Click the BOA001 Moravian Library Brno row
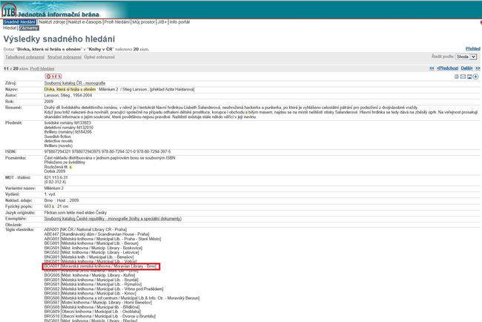Screen dimensions: 482x322 (x=100, y=266)
